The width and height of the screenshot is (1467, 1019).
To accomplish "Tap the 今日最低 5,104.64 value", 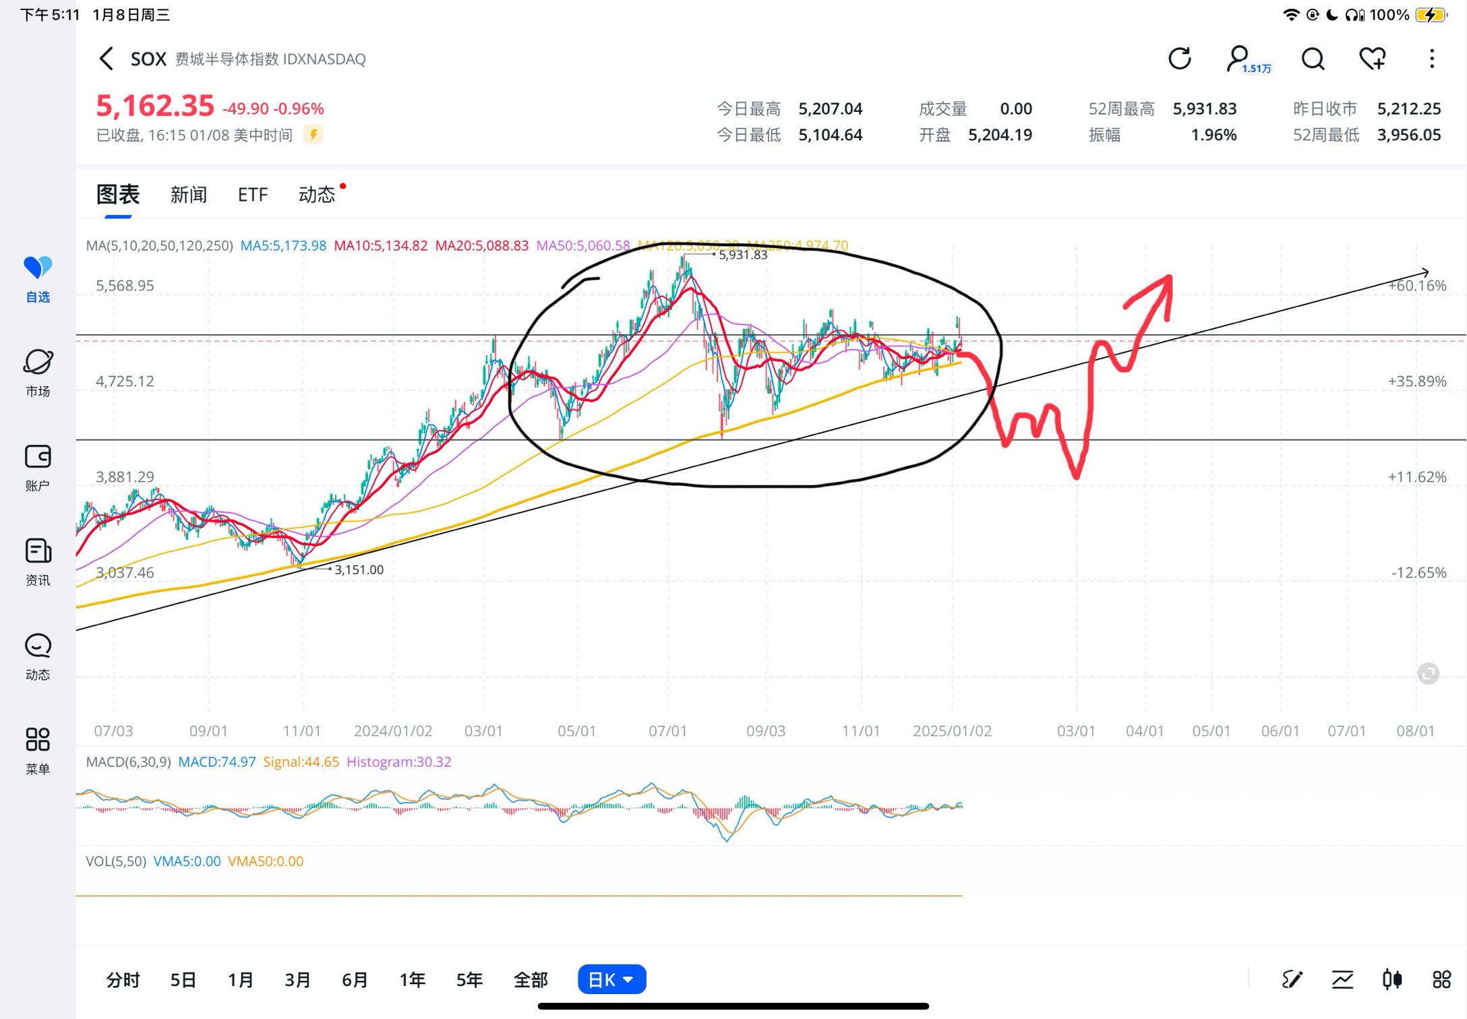I will (x=830, y=135).
